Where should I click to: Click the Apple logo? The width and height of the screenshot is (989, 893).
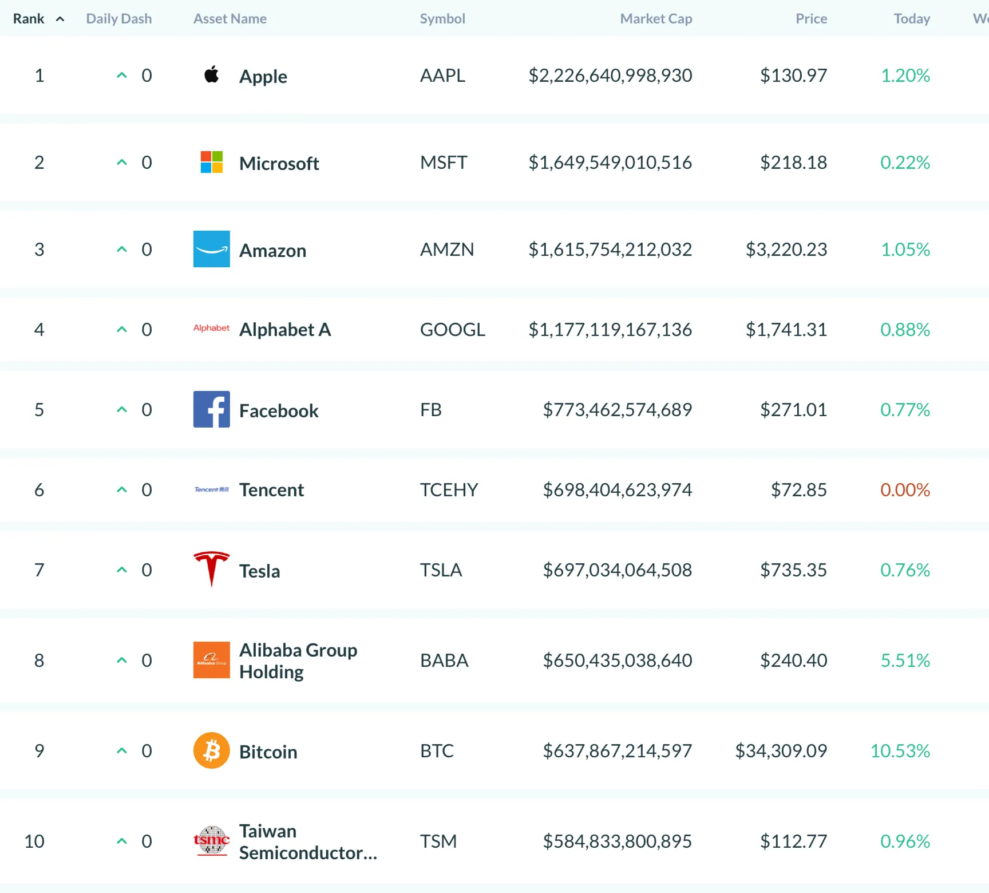point(211,75)
